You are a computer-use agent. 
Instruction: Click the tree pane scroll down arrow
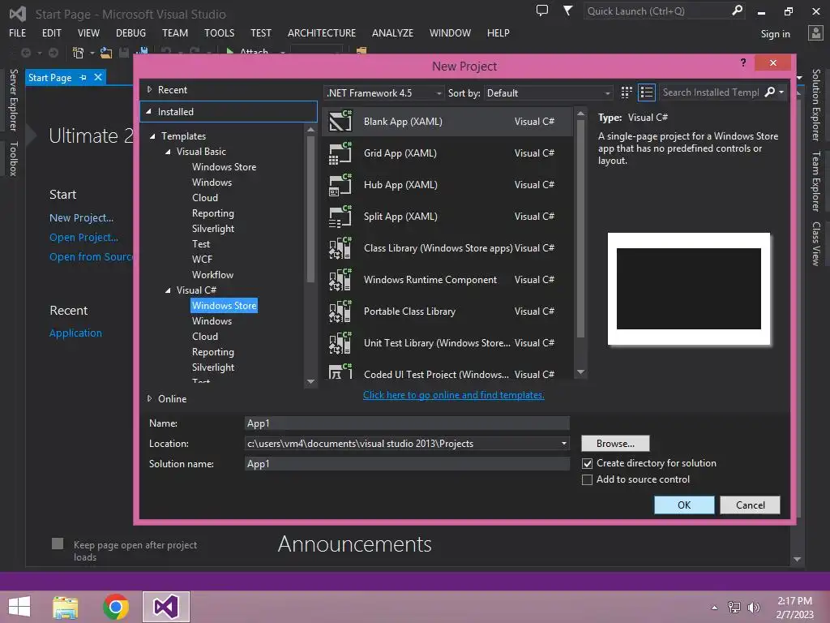[x=310, y=381]
